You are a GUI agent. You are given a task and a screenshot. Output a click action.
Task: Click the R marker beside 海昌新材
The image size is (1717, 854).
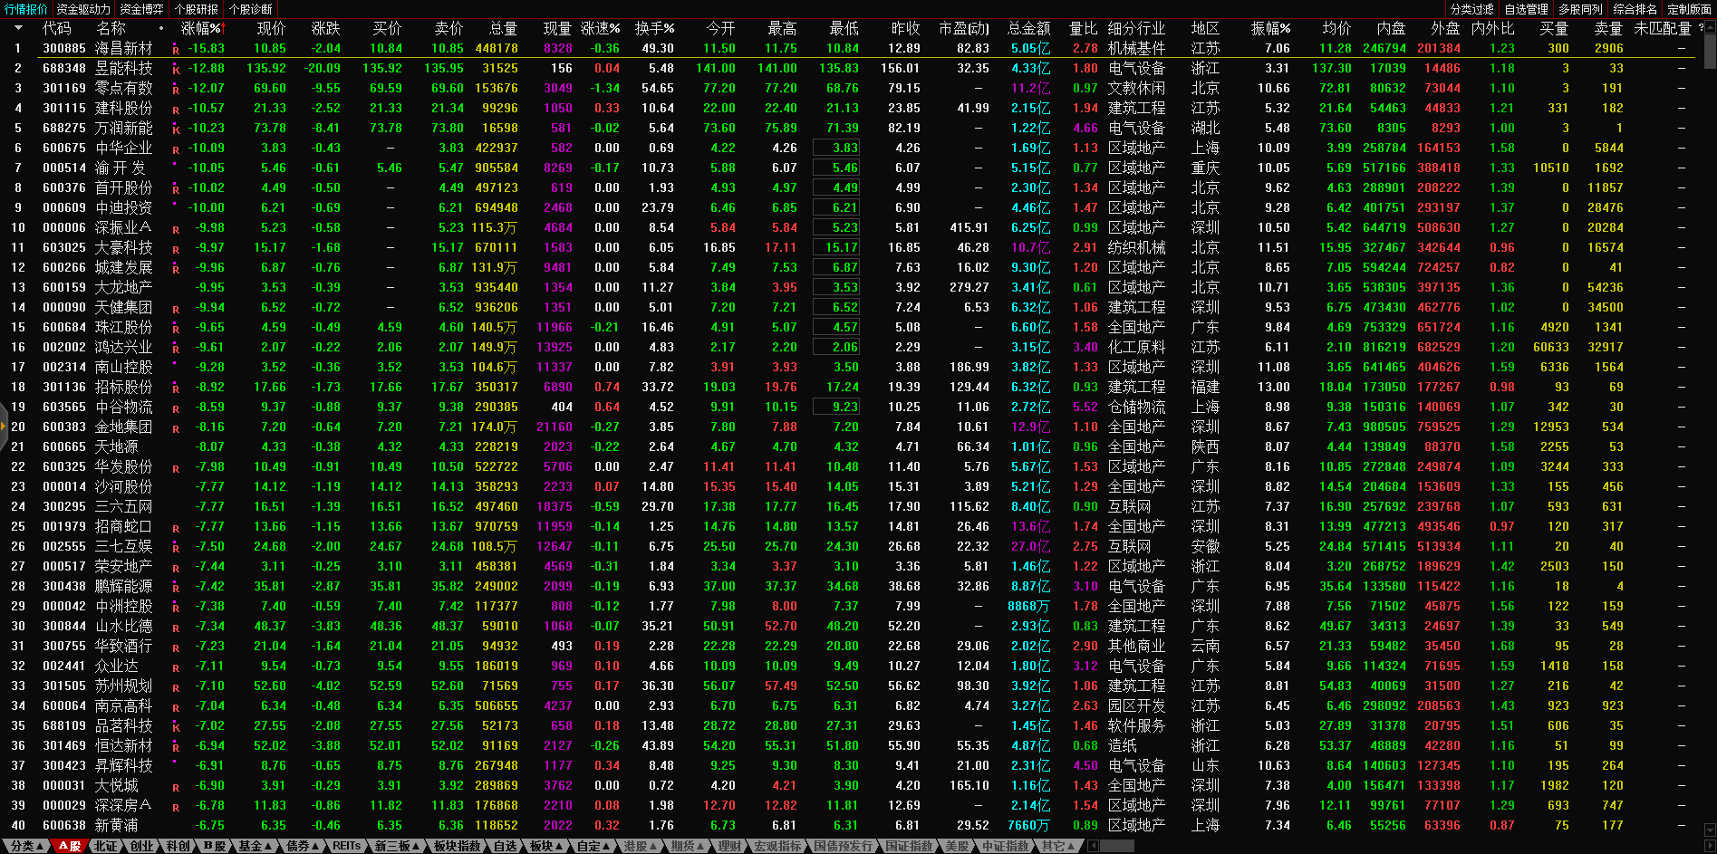[176, 50]
